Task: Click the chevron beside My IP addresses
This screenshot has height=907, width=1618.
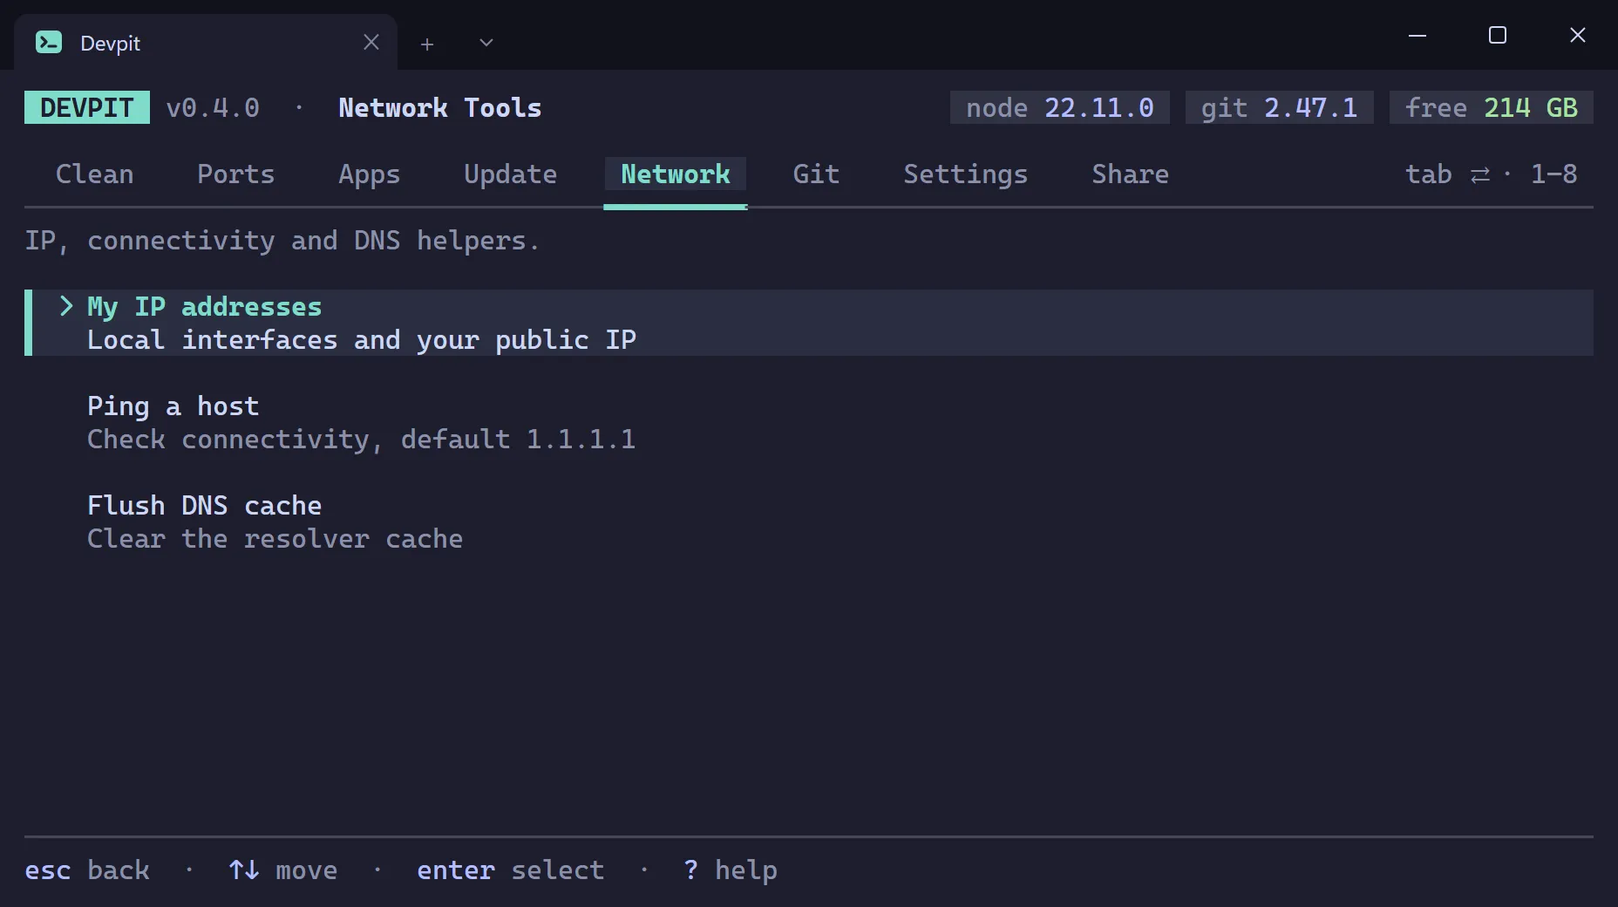Action: point(66,306)
